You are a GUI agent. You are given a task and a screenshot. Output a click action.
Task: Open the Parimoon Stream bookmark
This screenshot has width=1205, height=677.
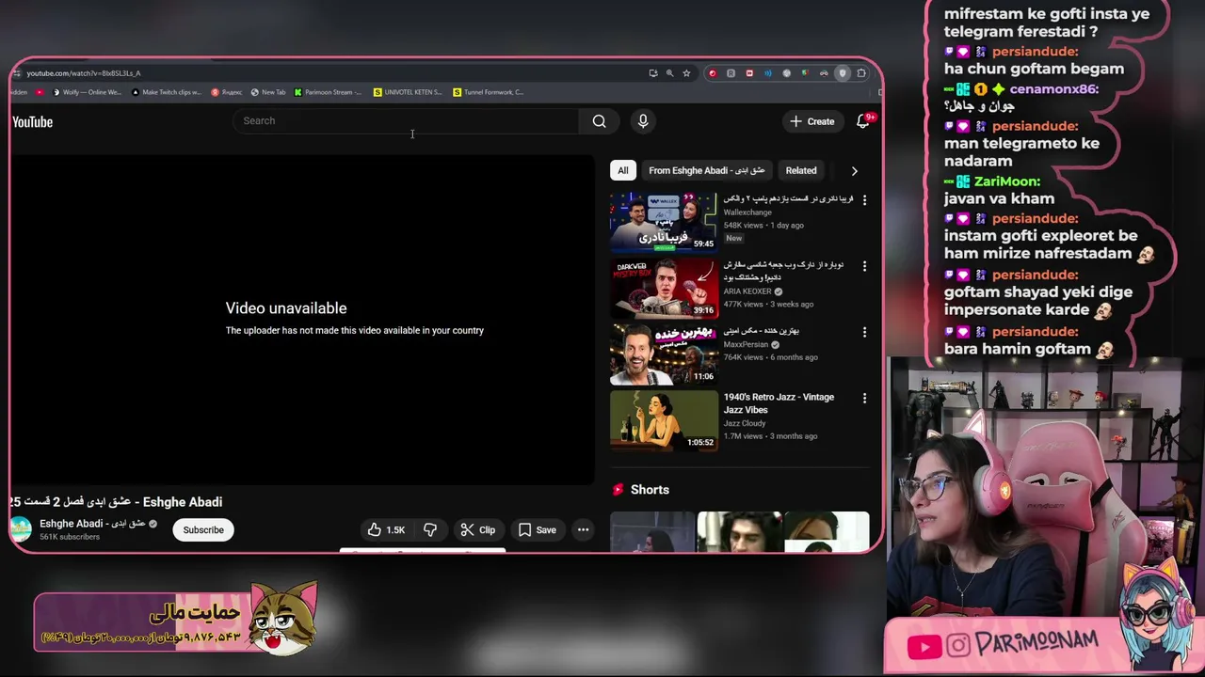(328, 92)
